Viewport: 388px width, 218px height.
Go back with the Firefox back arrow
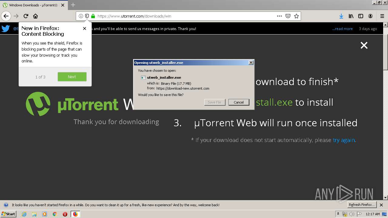pyautogui.click(x=6, y=16)
